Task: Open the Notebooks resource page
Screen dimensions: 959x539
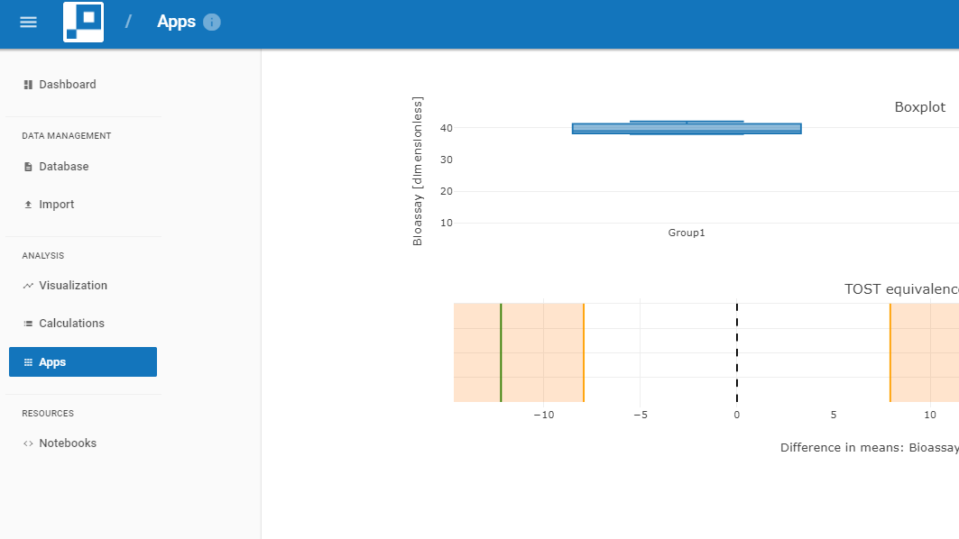Action: [x=67, y=443]
